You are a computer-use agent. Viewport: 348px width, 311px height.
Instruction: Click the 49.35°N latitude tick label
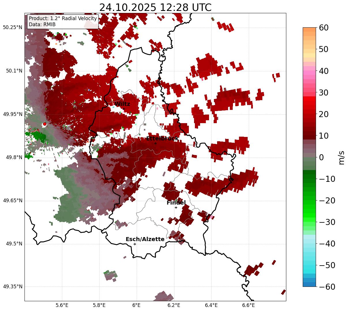[13, 287]
